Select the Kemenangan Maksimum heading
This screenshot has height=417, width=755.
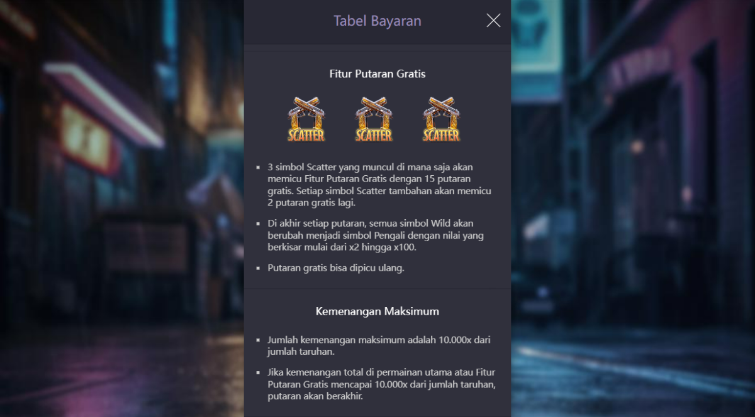(377, 311)
